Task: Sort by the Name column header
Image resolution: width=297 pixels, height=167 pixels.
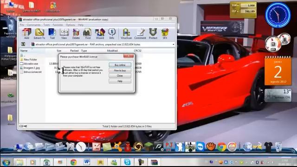Action: coord(24,51)
